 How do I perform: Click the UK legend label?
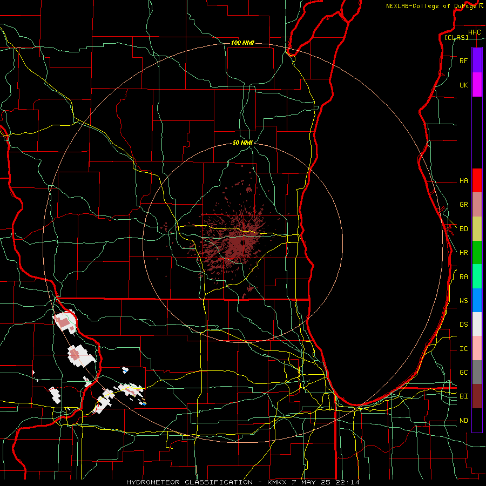[x=463, y=85]
